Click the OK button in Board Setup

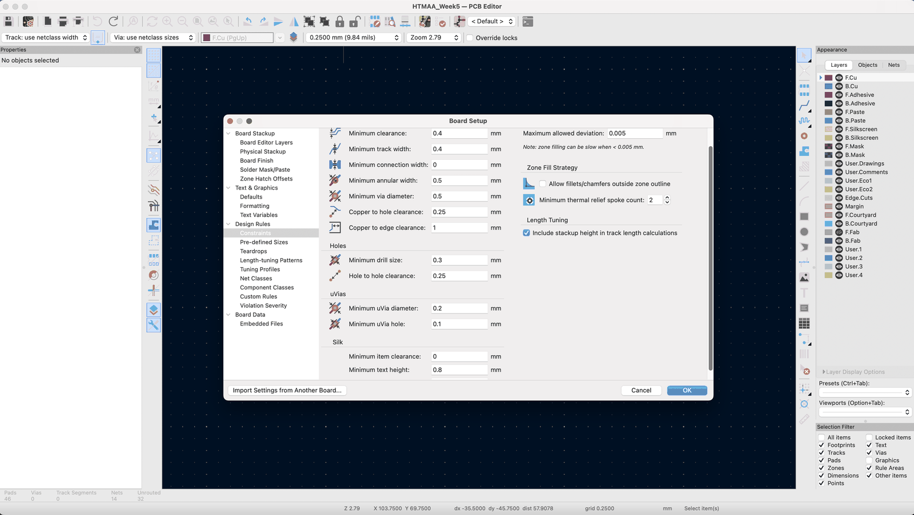click(x=687, y=391)
